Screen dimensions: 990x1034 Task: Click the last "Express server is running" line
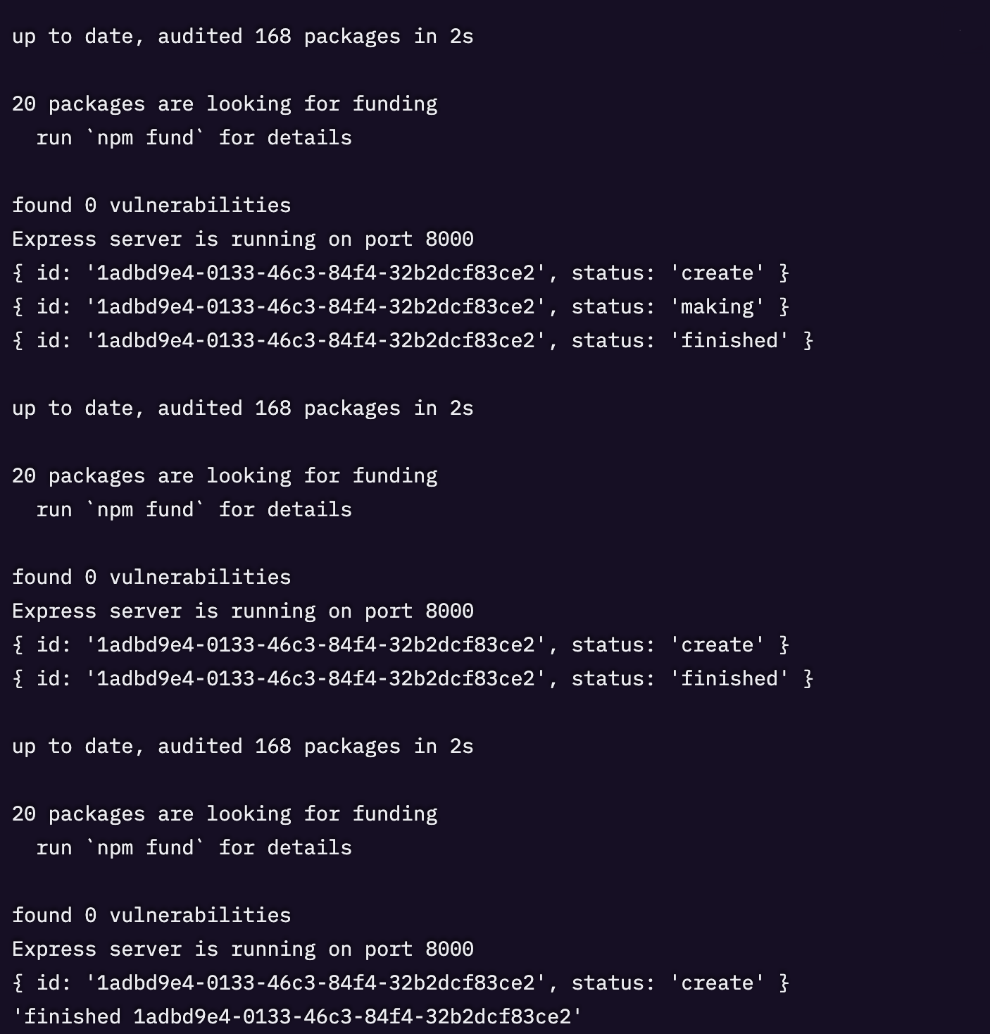pyautogui.click(x=242, y=949)
